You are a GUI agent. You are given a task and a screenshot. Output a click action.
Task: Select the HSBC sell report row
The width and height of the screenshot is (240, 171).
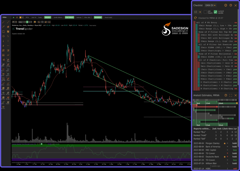coord(215,169)
